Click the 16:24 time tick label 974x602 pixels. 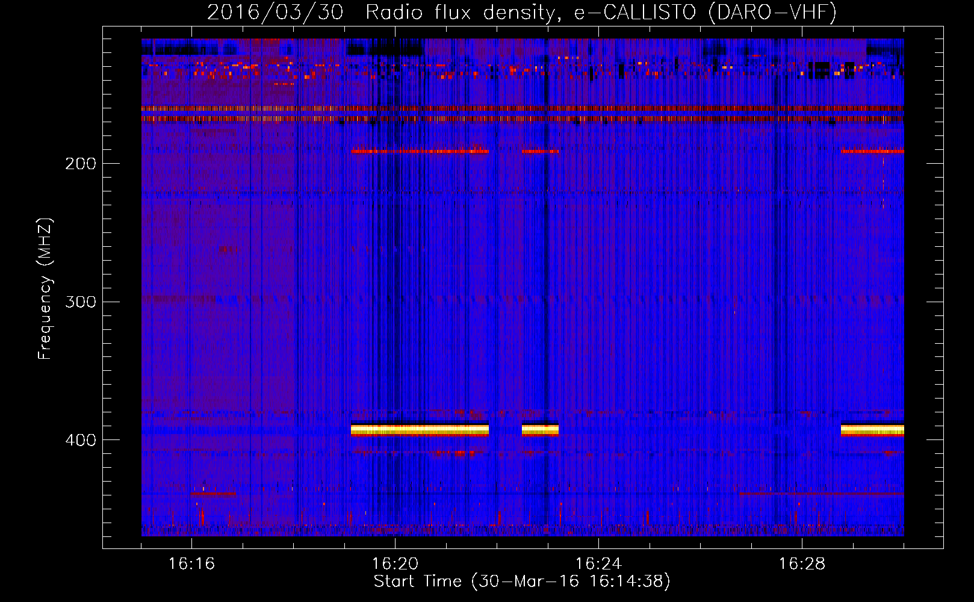click(598, 564)
